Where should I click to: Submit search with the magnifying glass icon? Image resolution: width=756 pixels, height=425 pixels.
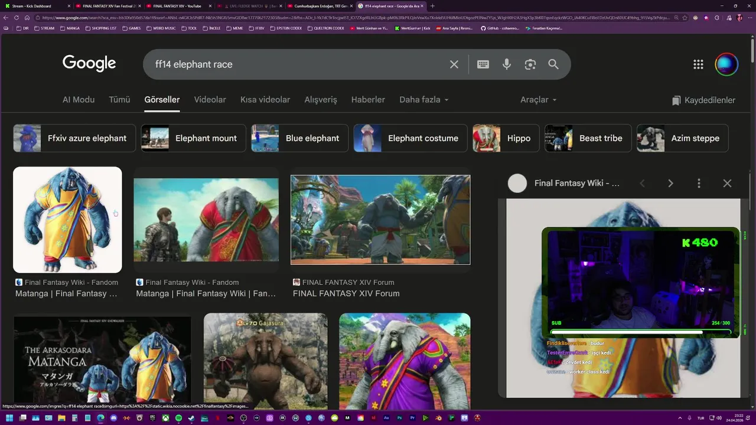[553, 64]
